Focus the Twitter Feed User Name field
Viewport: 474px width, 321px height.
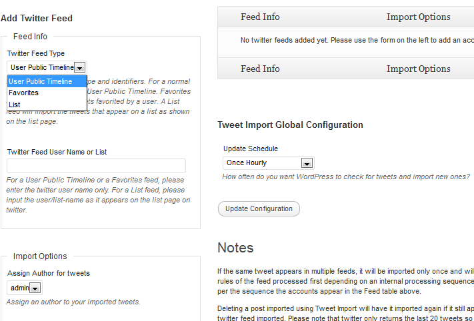(x=97, y=166)
